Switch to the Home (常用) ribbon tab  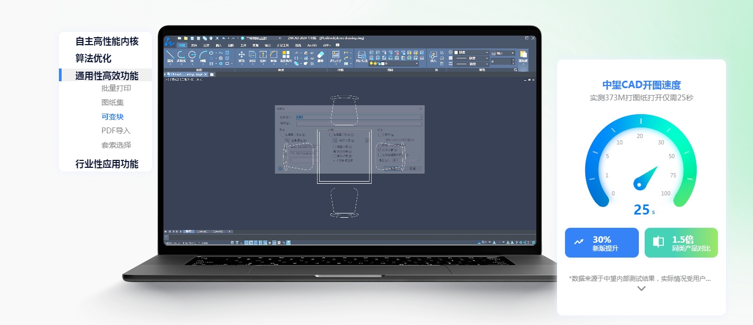(x=181, y=46)
